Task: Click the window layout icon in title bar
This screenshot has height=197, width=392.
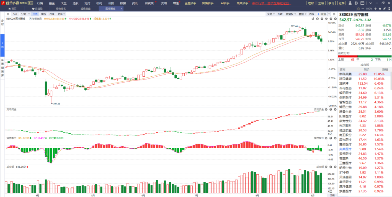Action: tap(362, 3)
